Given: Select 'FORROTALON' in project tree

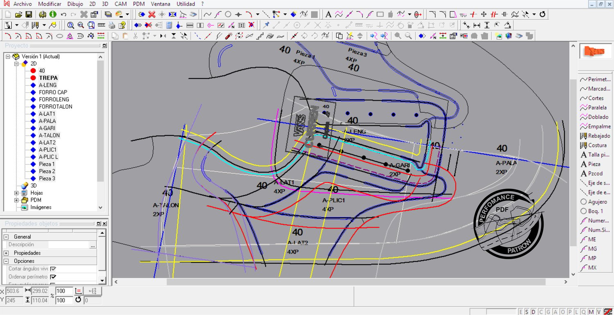Looking at the screenshot, I should coord(56,106).
